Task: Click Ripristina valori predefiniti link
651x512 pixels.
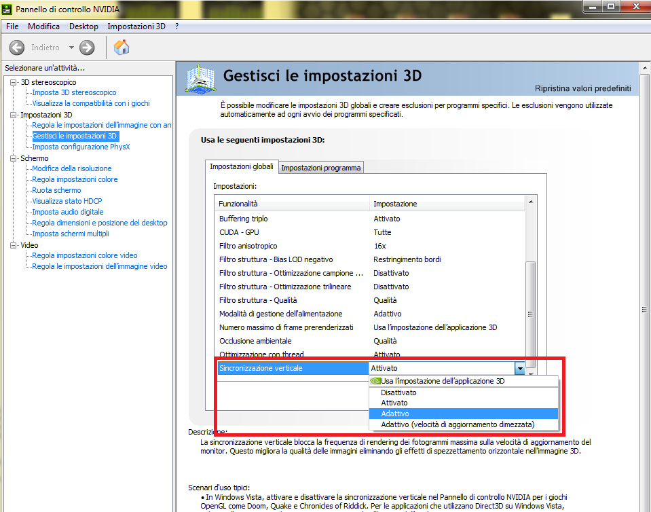Action: click(582, 88)
